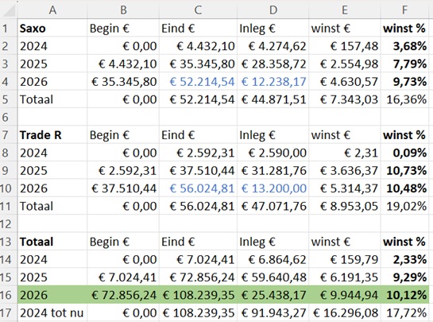Select cell € 91.943,27 in row 17
The width and height of the screenshot is (433, 322).
click(x=273, y=313)
